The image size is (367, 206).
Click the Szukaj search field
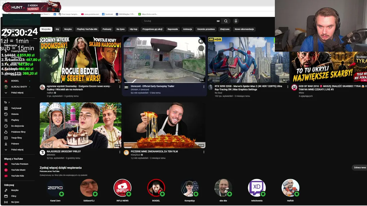click(x=179, y=21)
